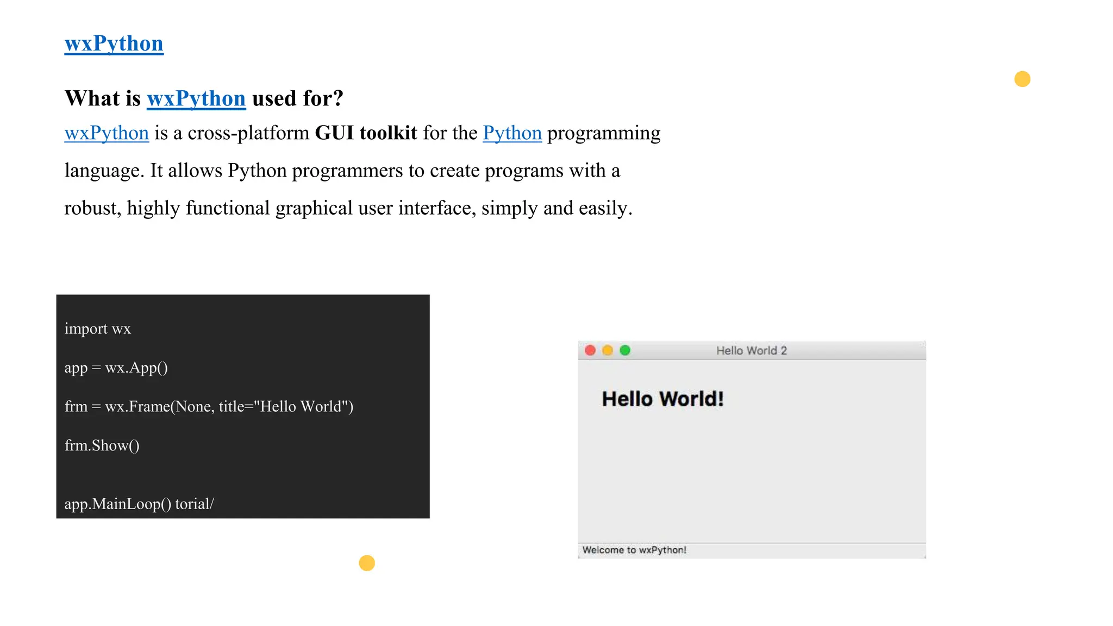The image size is (1113, 626).
Task: Close the Hello World 2 window (red button)
Action: 590,350
